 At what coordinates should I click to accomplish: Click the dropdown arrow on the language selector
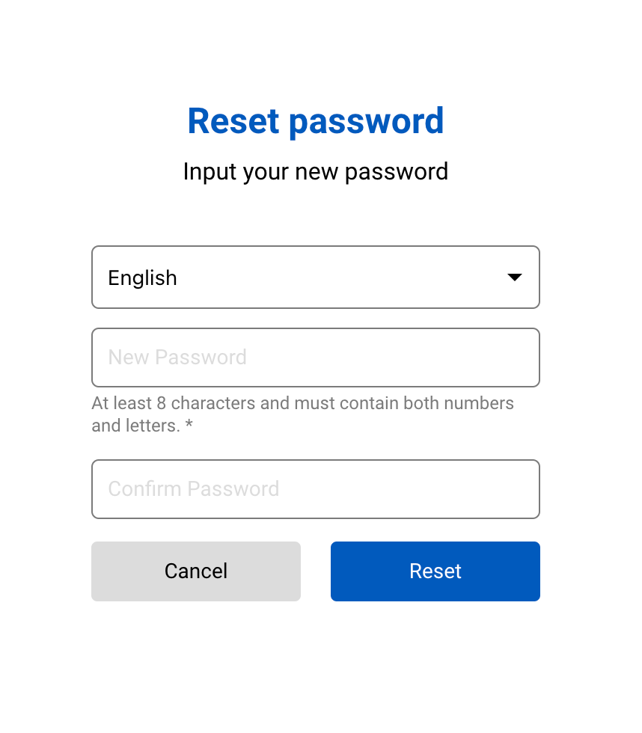click(x=515, y=277)
